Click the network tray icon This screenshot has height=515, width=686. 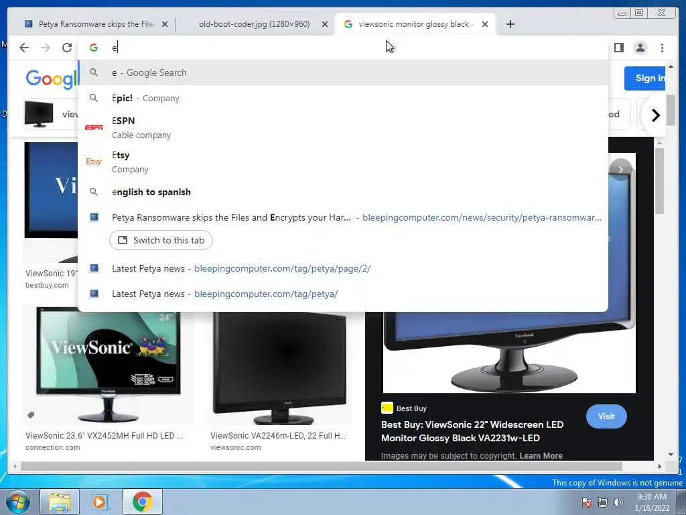point(602,503)
